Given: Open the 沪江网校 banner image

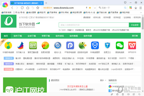Looking at the screenshot, I should pos(25,85).
